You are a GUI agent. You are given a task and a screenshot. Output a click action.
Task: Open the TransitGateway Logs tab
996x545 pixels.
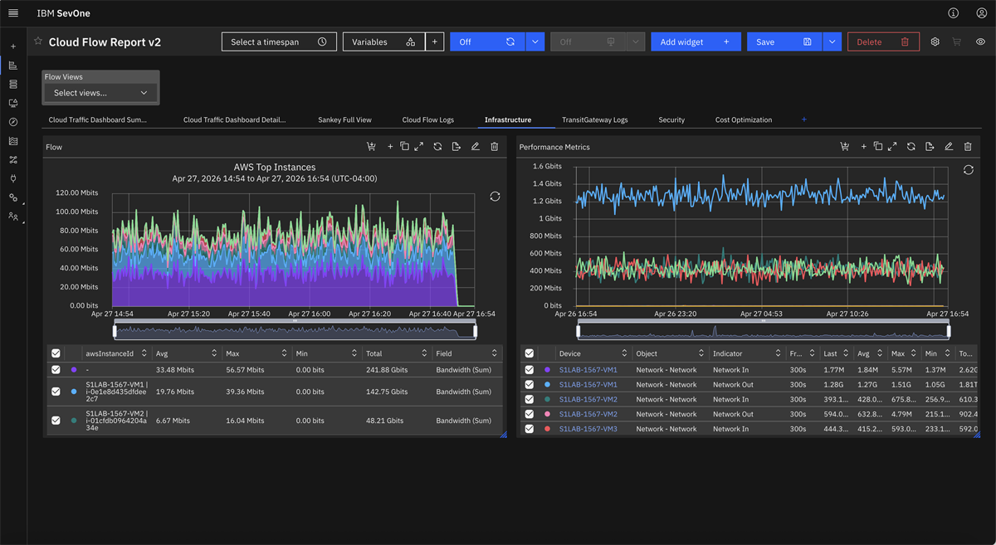tap(594, 120)
